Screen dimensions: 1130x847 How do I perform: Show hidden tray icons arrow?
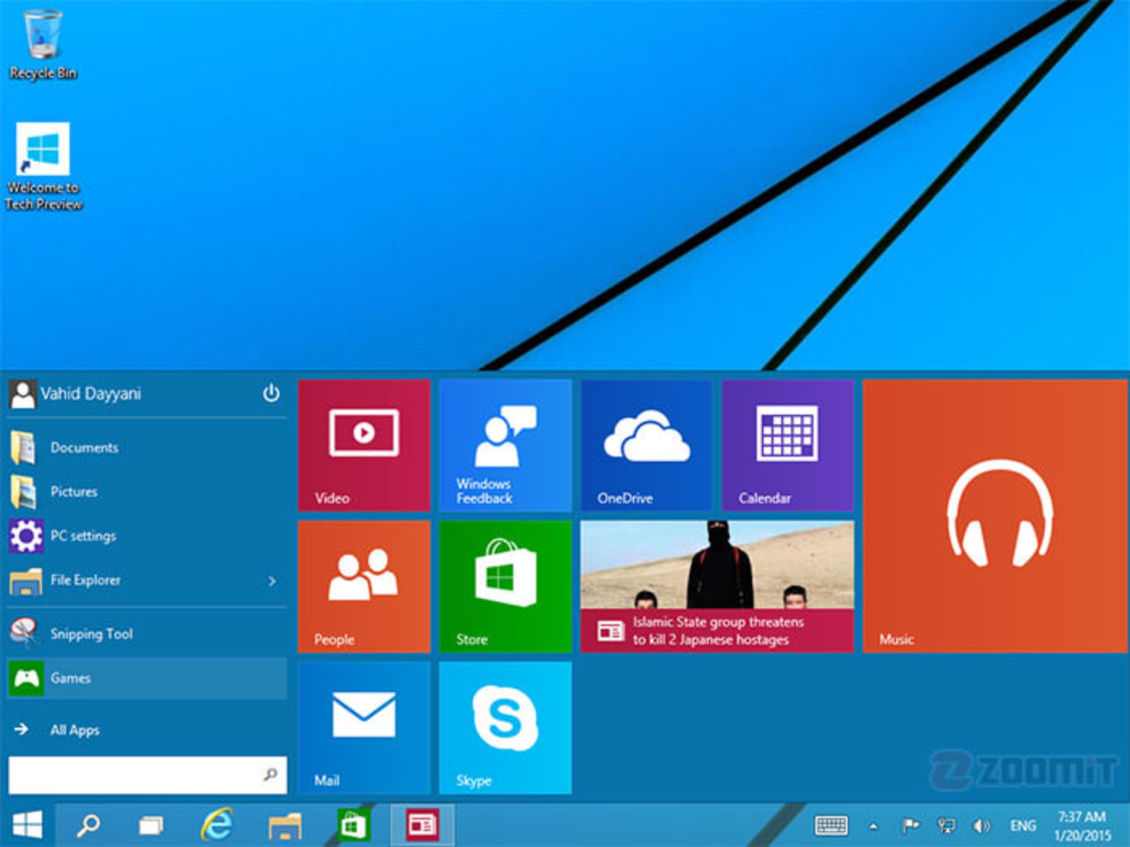pos(873,826)
